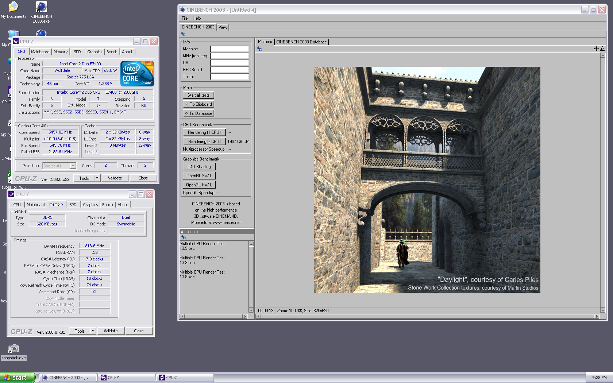613x383 pixels.
Task: Run Rendering (1 CPU) benchmark
Action: coord(204,132)
